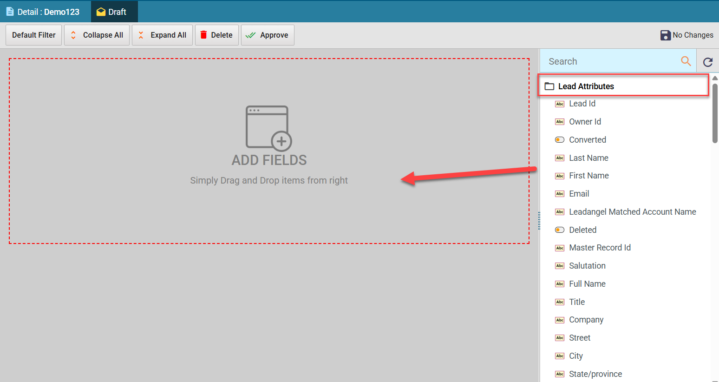Click the No Changes save icon
Screen dimensions: 719x382
point(665,35)
